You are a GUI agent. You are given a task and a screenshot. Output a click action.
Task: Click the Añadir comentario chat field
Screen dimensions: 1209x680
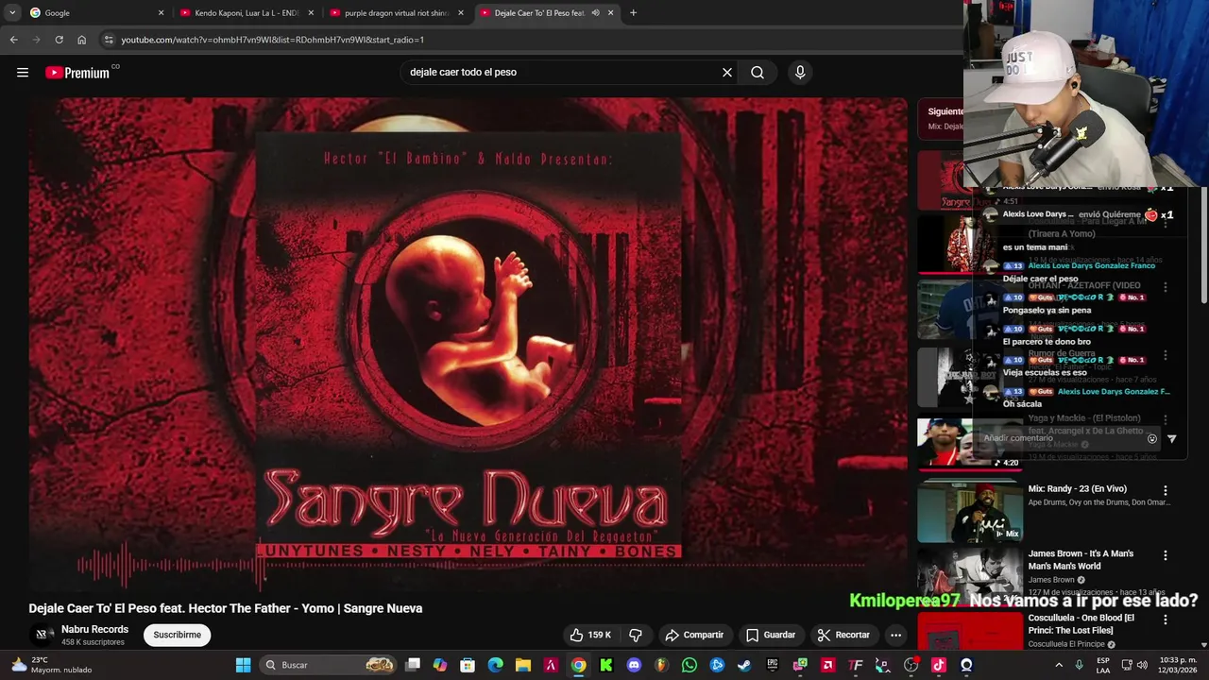point(1058,438)
